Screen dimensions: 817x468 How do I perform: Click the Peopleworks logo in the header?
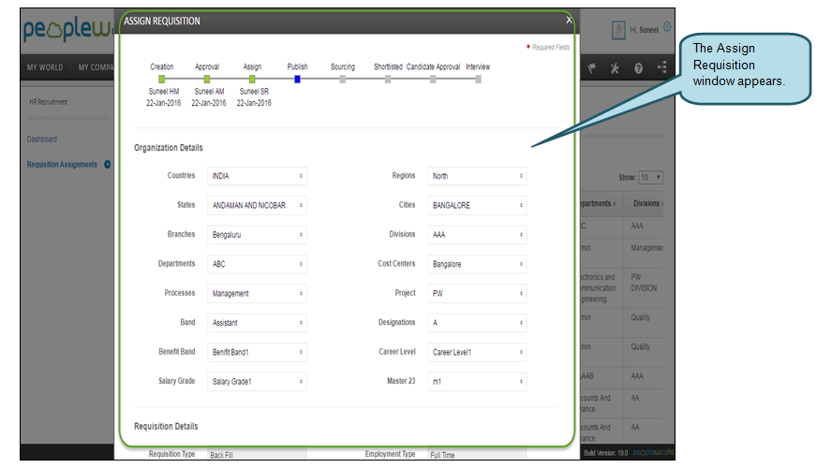[67, 30]
